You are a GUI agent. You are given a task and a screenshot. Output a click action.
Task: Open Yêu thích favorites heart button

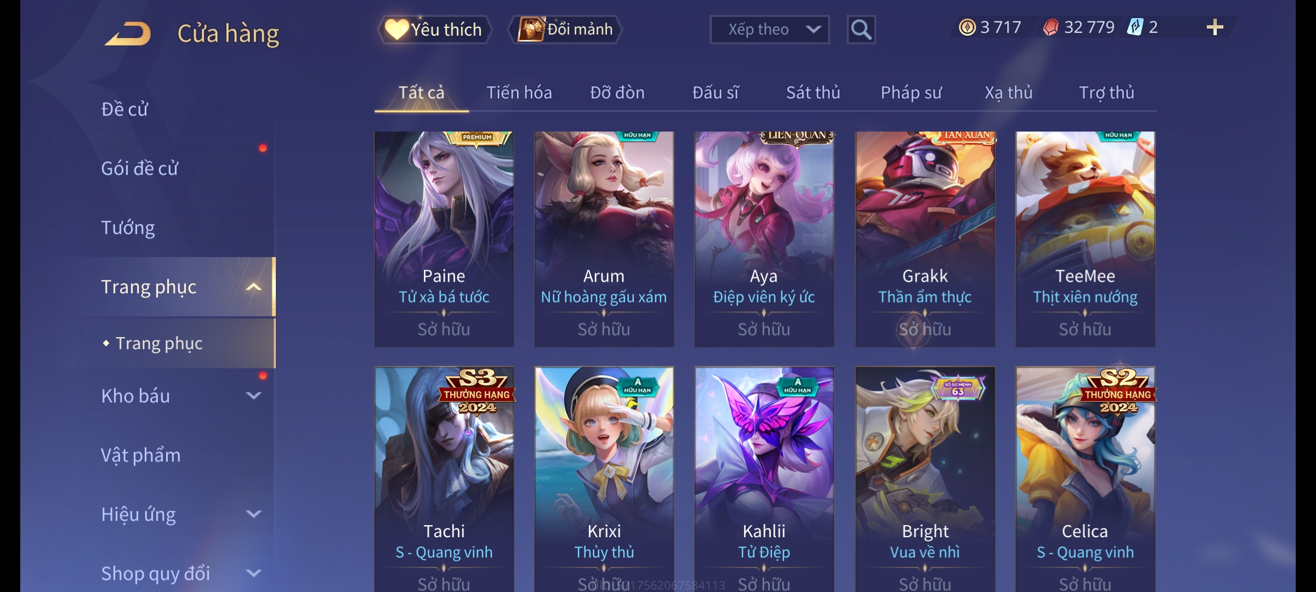pyautogui.click(x=434, y=30)
